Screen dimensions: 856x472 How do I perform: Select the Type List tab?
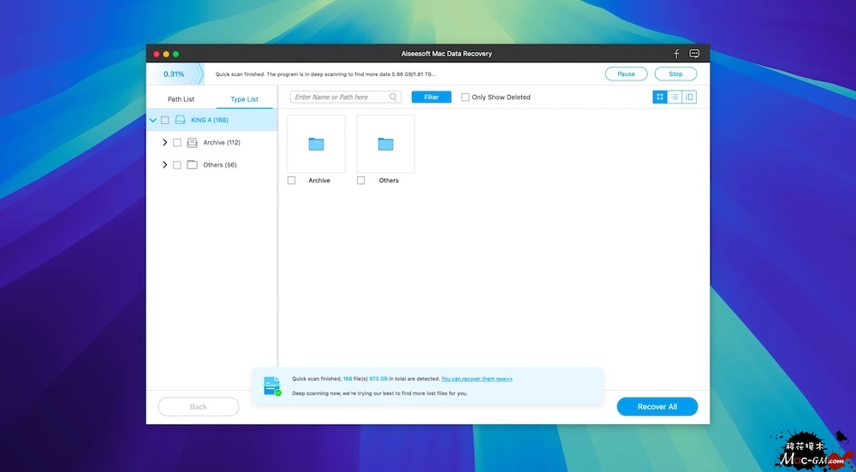244,99
